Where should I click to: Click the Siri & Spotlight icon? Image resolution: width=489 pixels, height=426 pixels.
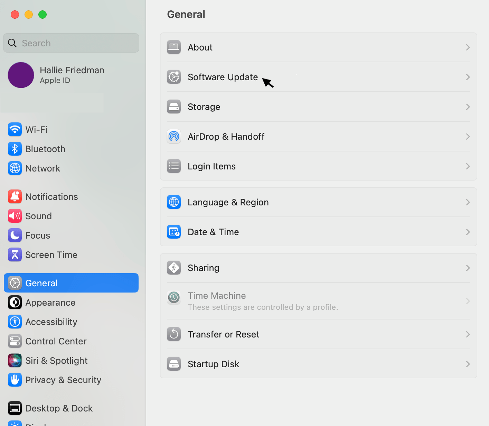pyautogui.click(x=15, y=361)
